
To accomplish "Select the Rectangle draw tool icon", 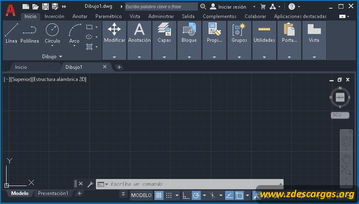I will pos(89,27).
